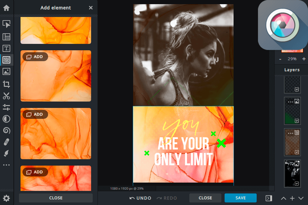Click the UNDO button
This screenshot has width=308, height=205.
click(x=141, y=198)
